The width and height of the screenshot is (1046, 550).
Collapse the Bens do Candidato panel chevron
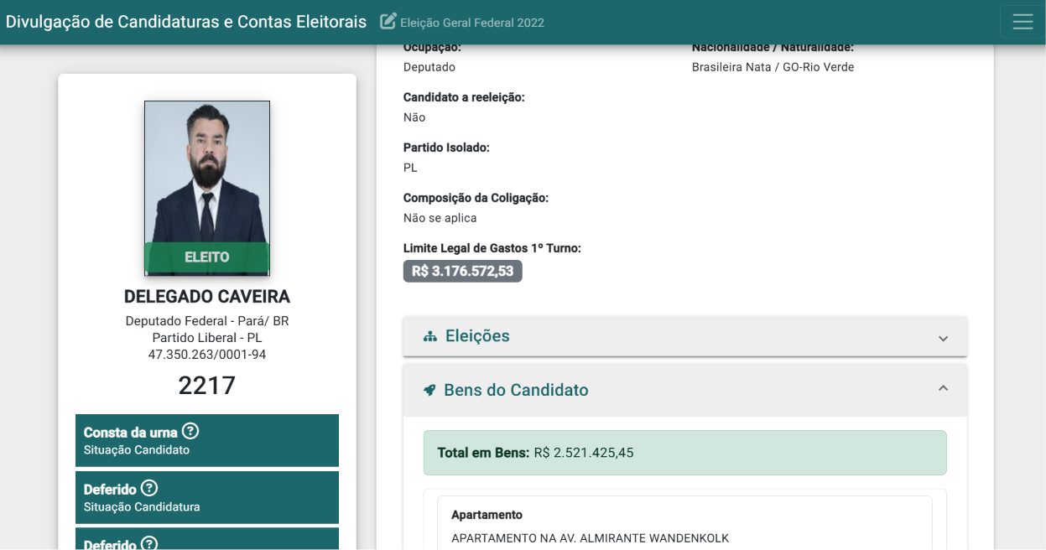tap(943, 389)
